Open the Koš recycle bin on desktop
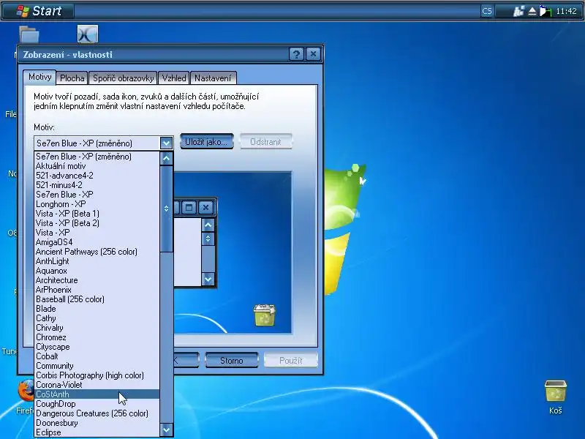Image resolution: width=585 pixels, height=439 pixels. tap(555, 397)
